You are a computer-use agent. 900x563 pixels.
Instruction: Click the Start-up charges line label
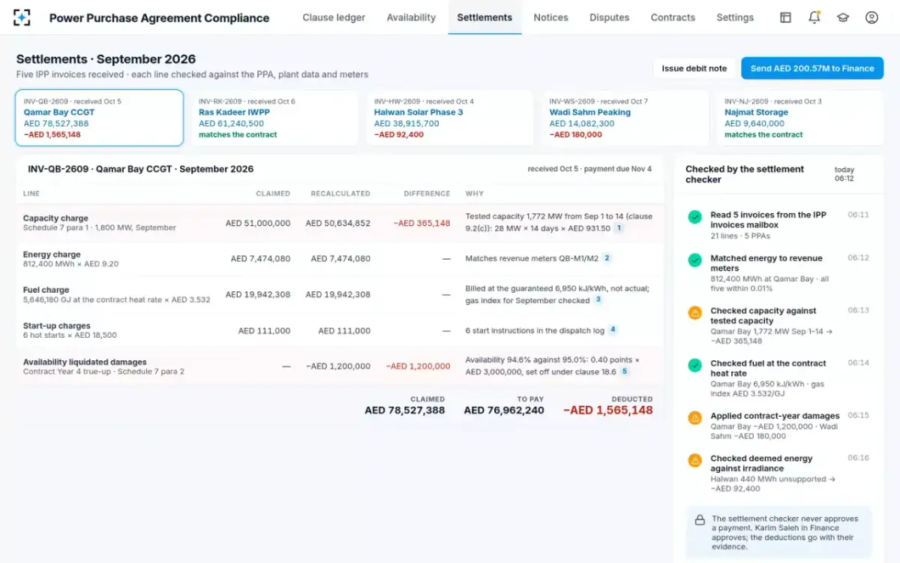pos(57,326)
